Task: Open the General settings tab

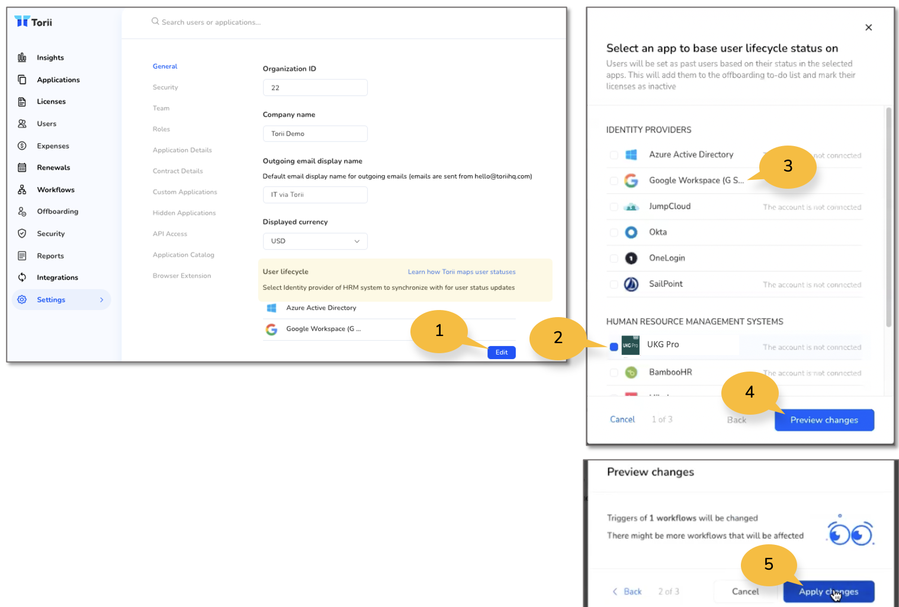Action: (165, 66)
